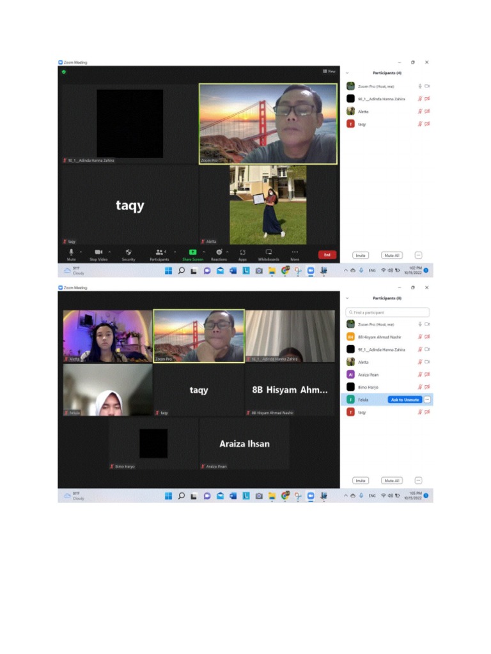
Task: Open the View layout menu
Action: point(329,72)
